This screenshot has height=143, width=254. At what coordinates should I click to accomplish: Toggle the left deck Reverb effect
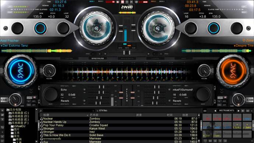(84, 101)
